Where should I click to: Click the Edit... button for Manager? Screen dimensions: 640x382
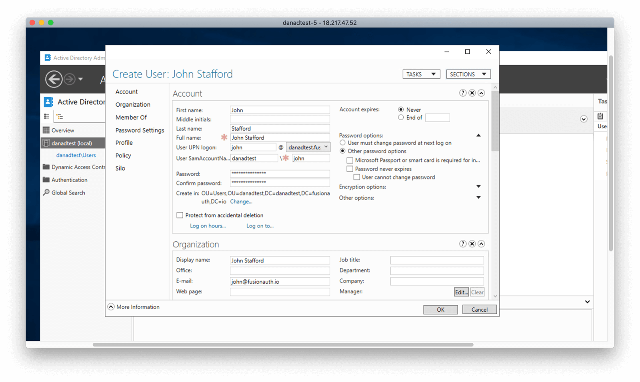[461, 292]
